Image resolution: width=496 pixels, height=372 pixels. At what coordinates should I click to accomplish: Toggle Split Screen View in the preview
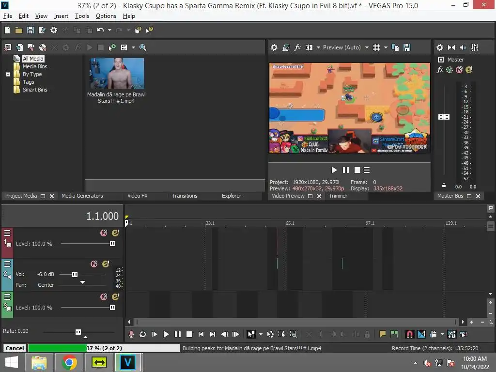[309, 47]
